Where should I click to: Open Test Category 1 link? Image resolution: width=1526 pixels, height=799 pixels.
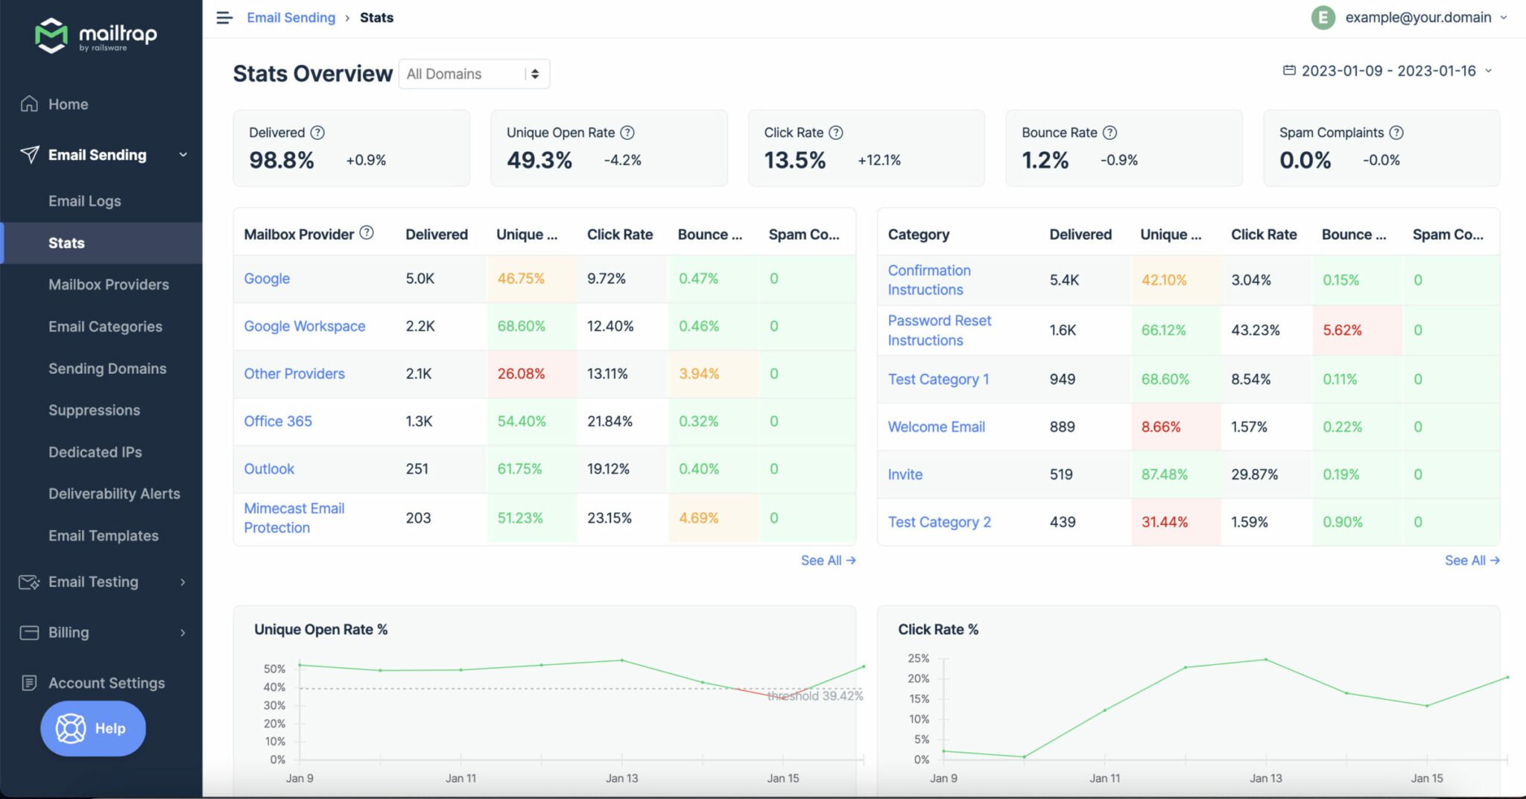(938, 379)
